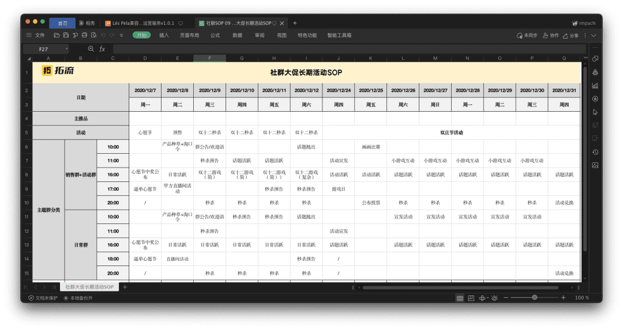Click the open folder icon in quick toolbar
The height and width of the screenshot is (330, 623).
[x=57, y=35]
